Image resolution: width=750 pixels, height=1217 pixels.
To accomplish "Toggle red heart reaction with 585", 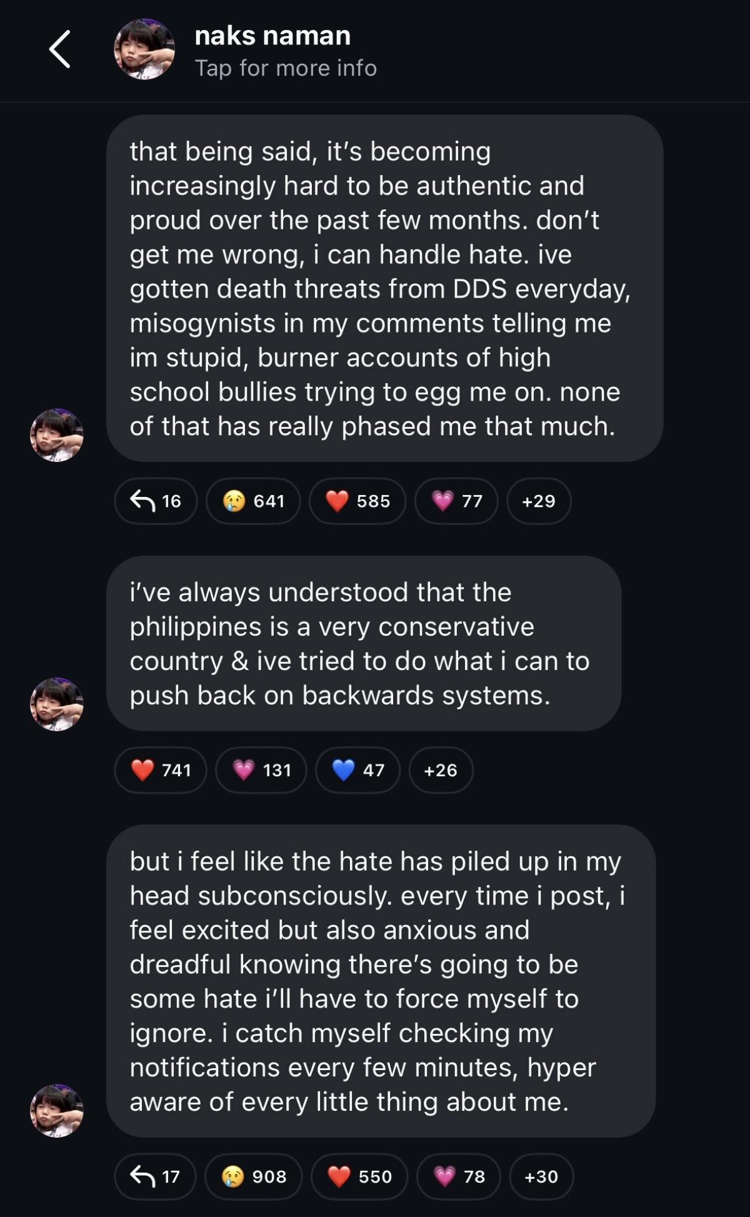I will coord(357,501).
